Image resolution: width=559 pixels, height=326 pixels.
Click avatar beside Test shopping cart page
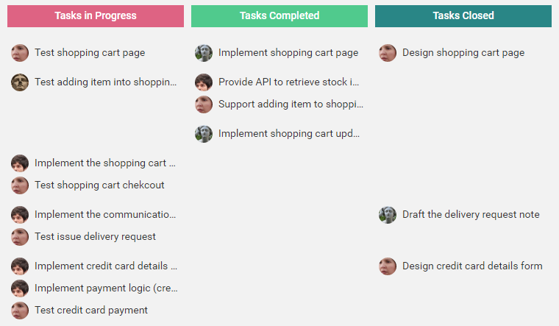[x=20, y=53]
